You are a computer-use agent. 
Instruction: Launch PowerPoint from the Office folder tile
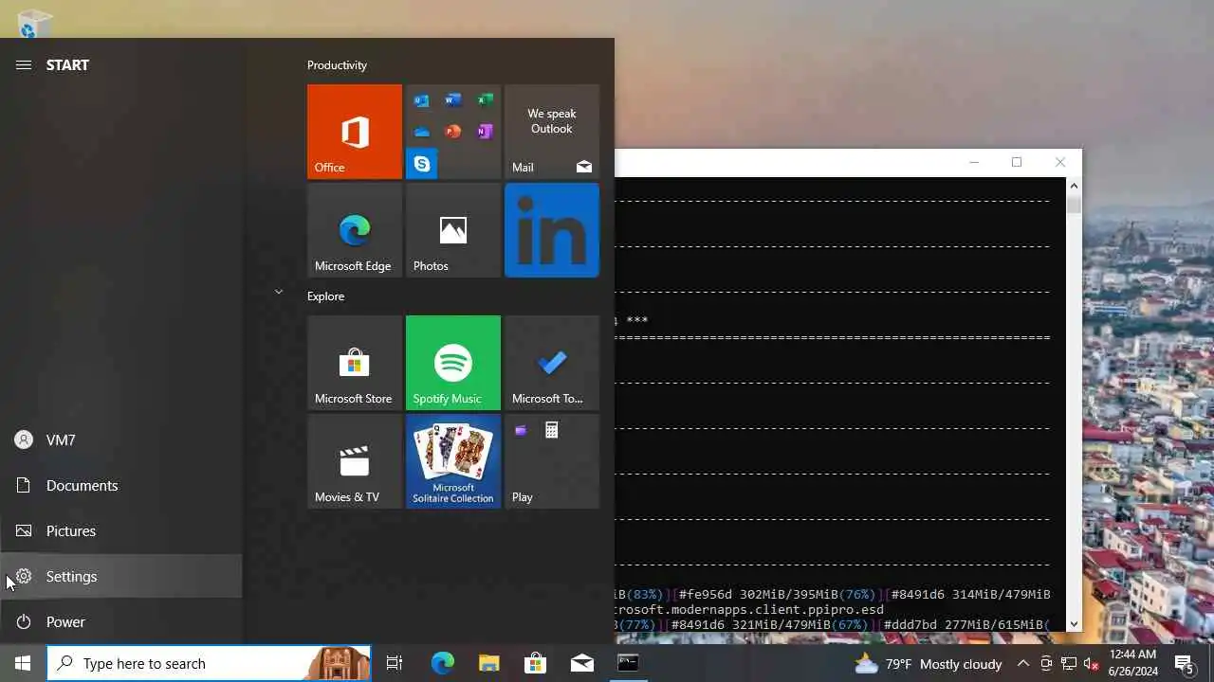453,132
